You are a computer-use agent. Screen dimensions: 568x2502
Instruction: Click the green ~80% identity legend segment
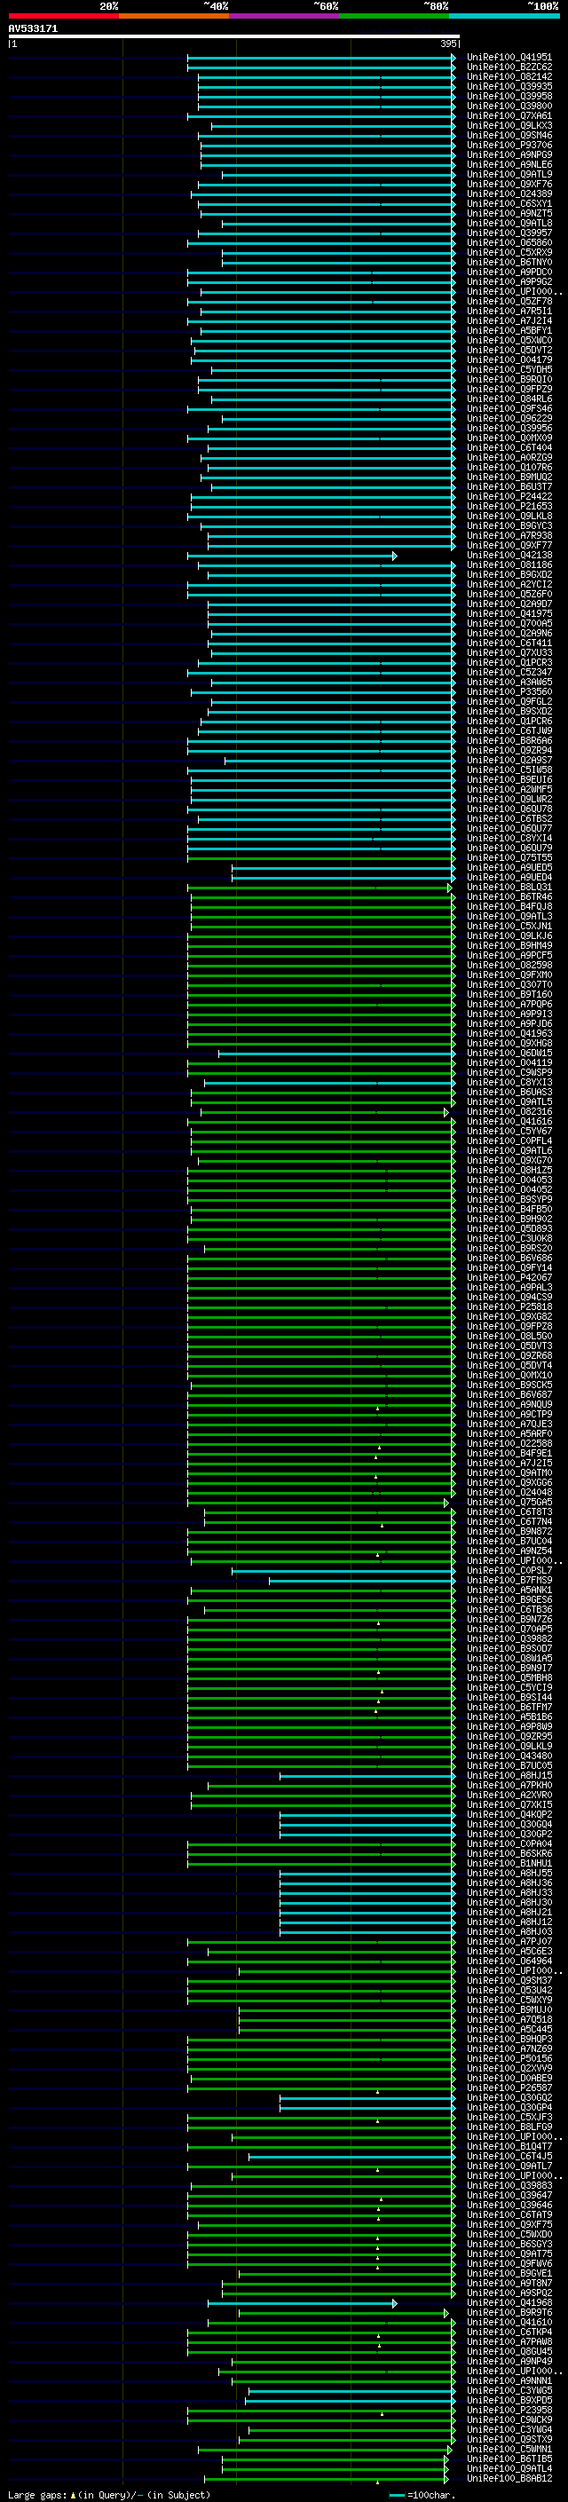[x=393, y=16]
